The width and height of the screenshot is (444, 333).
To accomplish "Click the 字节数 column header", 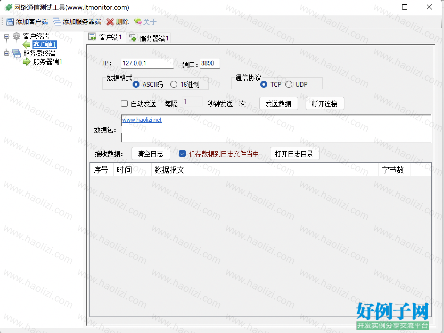I will pos(394,169).
